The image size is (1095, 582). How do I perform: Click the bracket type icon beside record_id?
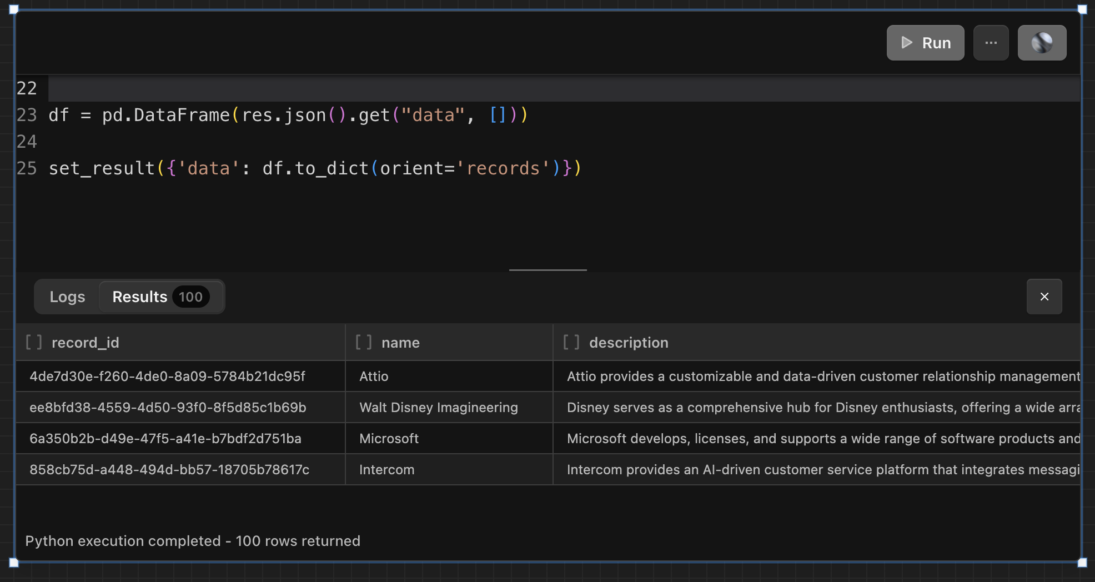click(34, 343)
